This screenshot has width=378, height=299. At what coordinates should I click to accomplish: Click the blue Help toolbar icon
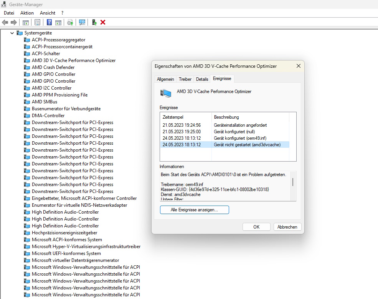[49, 22]
